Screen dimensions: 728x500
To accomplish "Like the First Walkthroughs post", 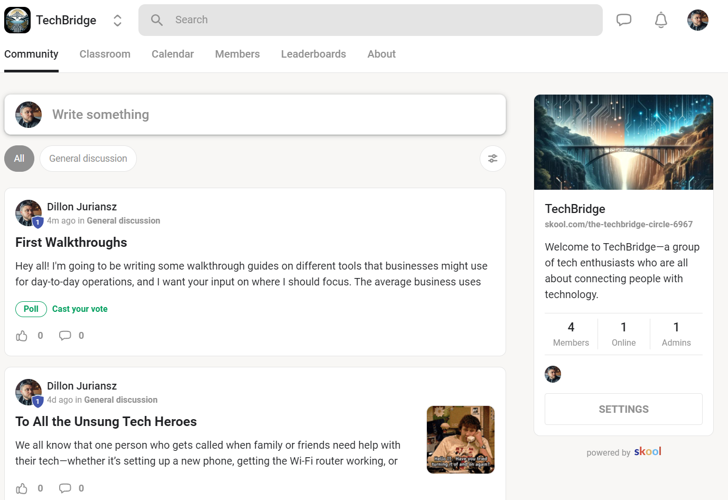I will (22, 336).
